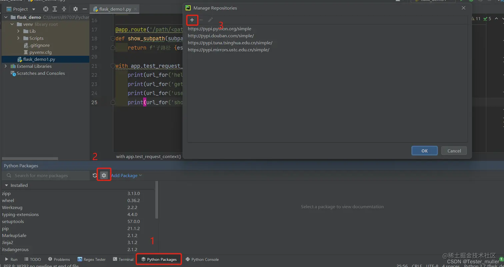
Task: Remove repository using the minus icon
Action: click(201, 20)
